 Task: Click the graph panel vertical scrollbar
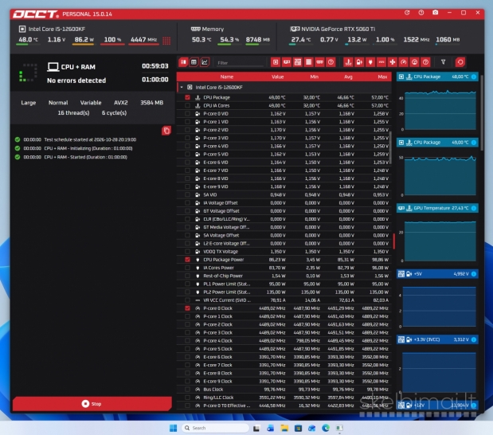click(x=482, y=113)
